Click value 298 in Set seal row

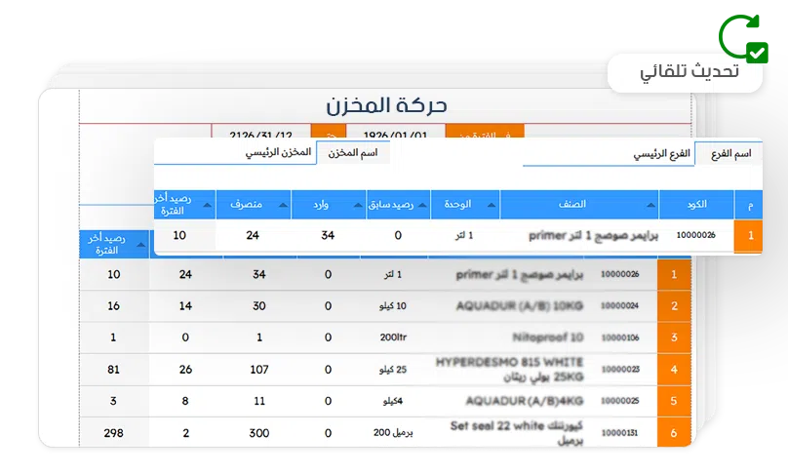tap(113, 433)
